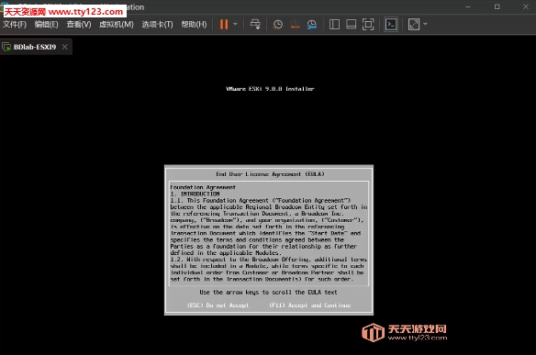Click (F11) Accept and Continue option
This screenshot has height=355, width=536.
click(x=309, y=305)
